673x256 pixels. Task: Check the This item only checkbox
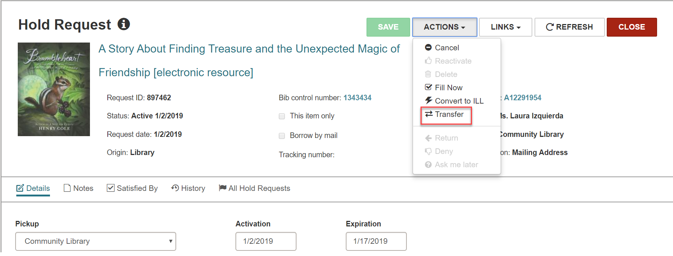pyautogui.click(x=282, y=116)
